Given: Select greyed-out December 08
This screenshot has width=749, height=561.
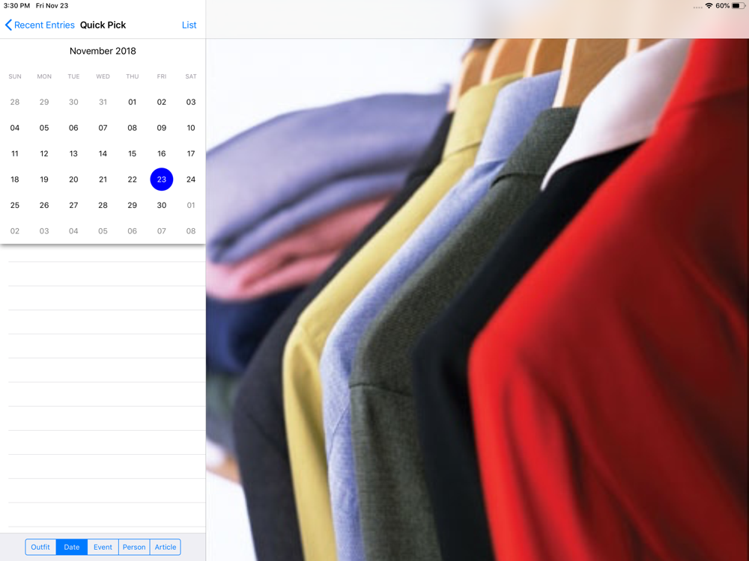Looking at the screenshot, I should [x=191, y=231].
